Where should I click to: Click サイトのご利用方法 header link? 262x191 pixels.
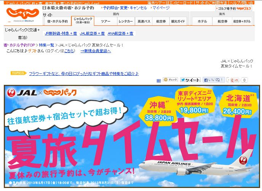[x=211, y=3]
